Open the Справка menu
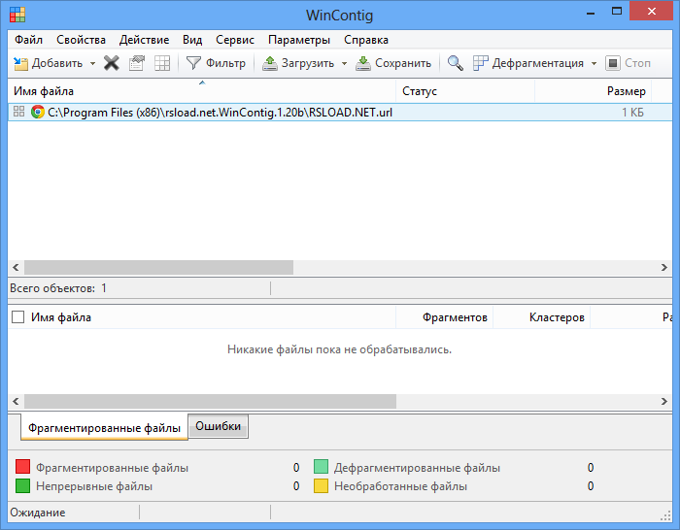Viewport: 680px width, 530px height. pyautogui.click(x=366, y=40)
